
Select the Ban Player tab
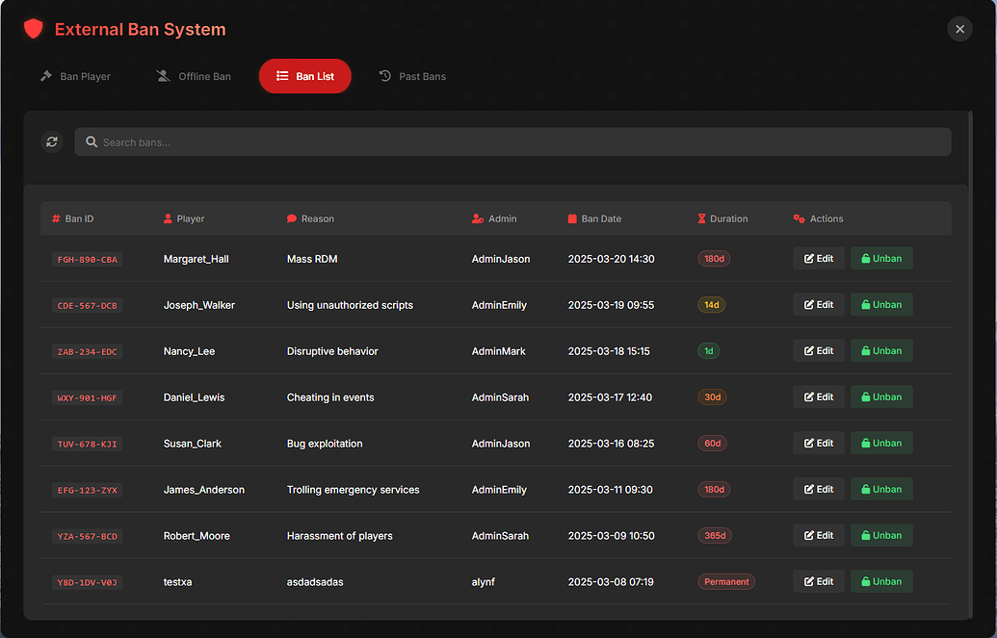(75, 75)
